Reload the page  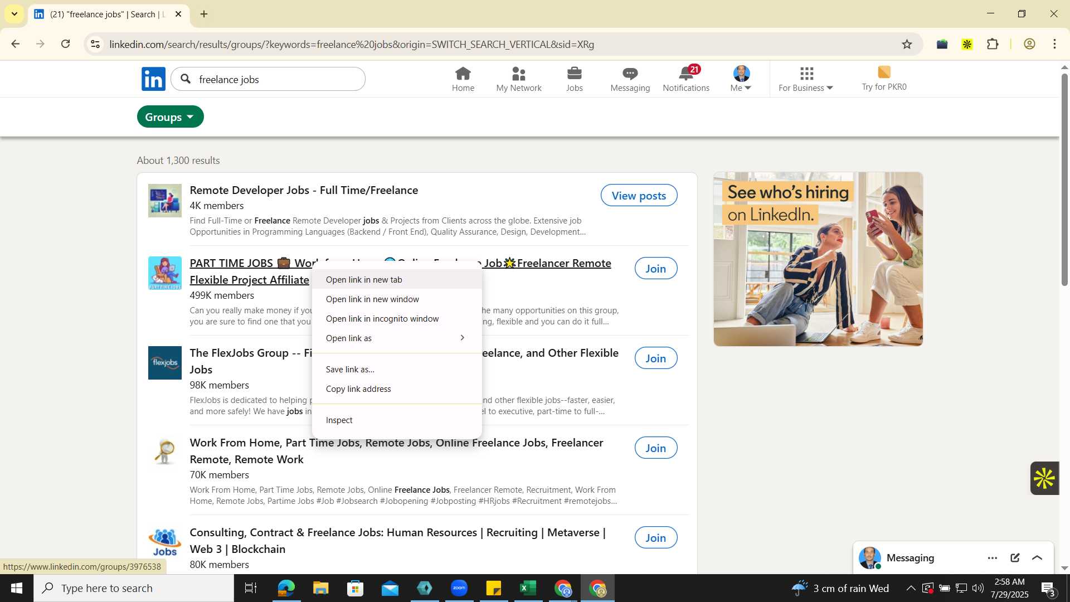pos(66,44)
